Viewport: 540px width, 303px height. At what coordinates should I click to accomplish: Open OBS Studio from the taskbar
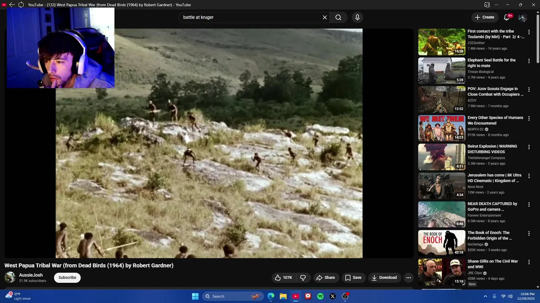point(345,296)
